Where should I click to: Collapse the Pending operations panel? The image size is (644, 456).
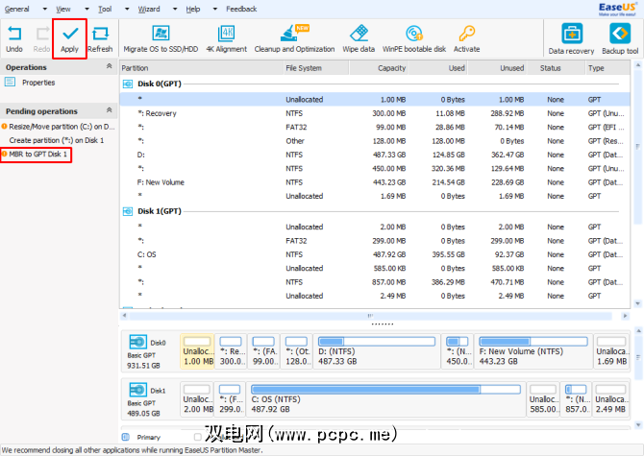pyautogui.click(x=110, y=109)
